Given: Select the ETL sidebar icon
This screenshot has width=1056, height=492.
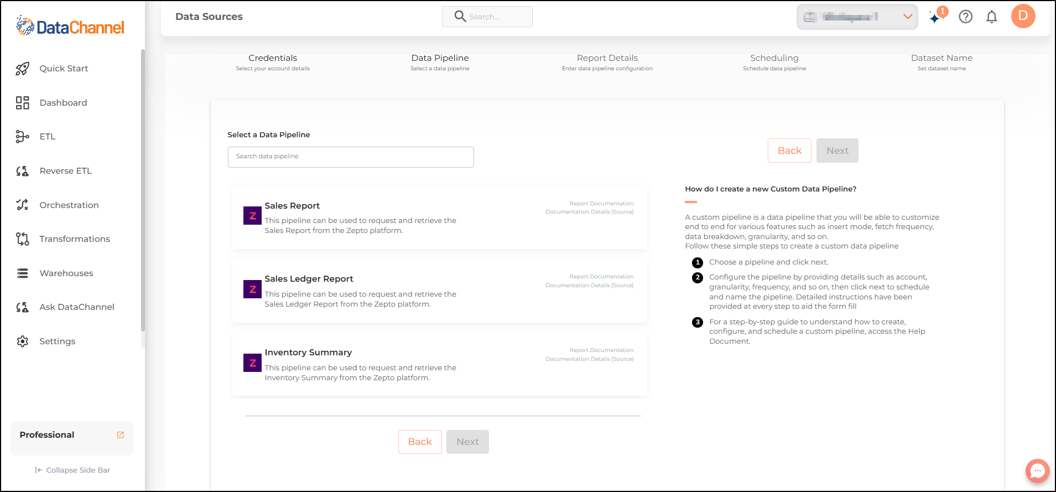Looking at the screenshot, I should click(x=22, y=137).
